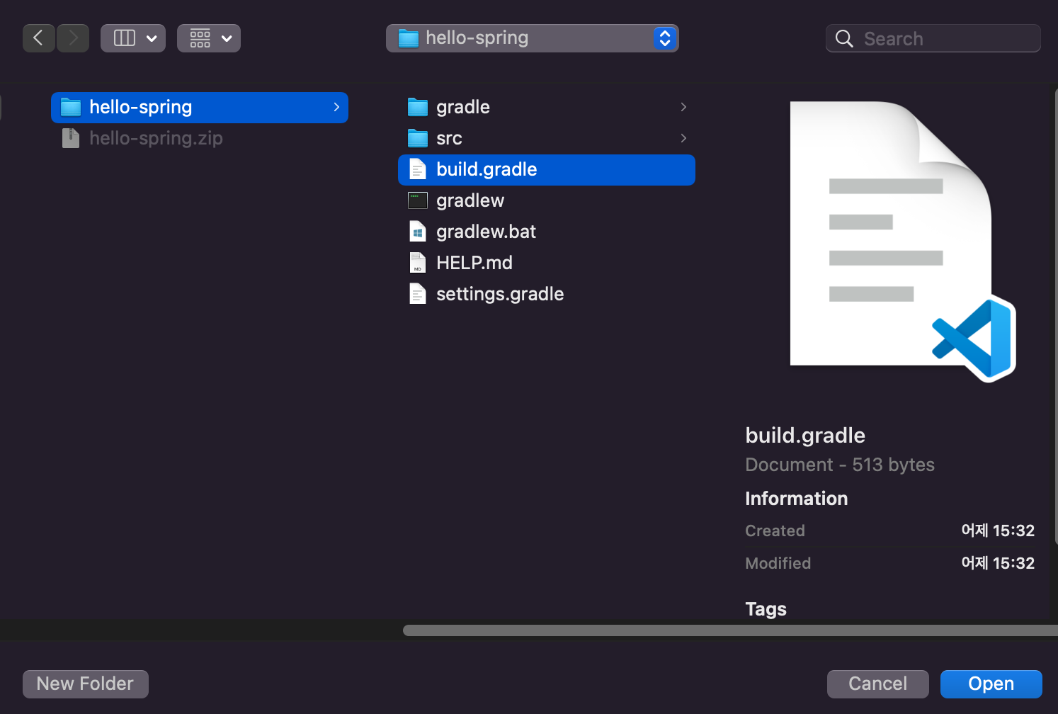This screenshot has width=1058, height=714.
Task: Select the HELP.md file
Action: pos(547,263)
